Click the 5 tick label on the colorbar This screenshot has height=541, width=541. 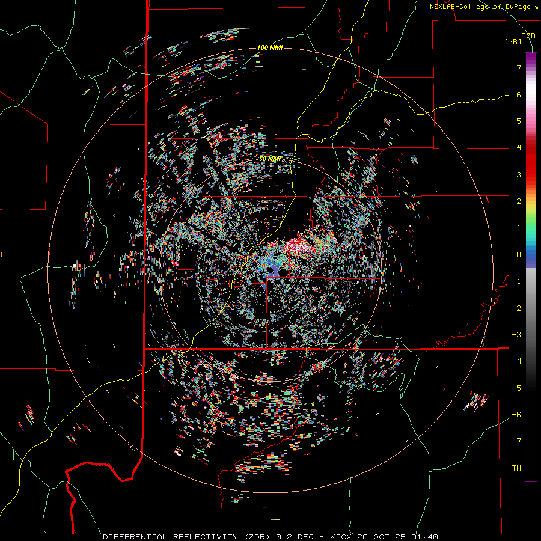pos(519,121)
